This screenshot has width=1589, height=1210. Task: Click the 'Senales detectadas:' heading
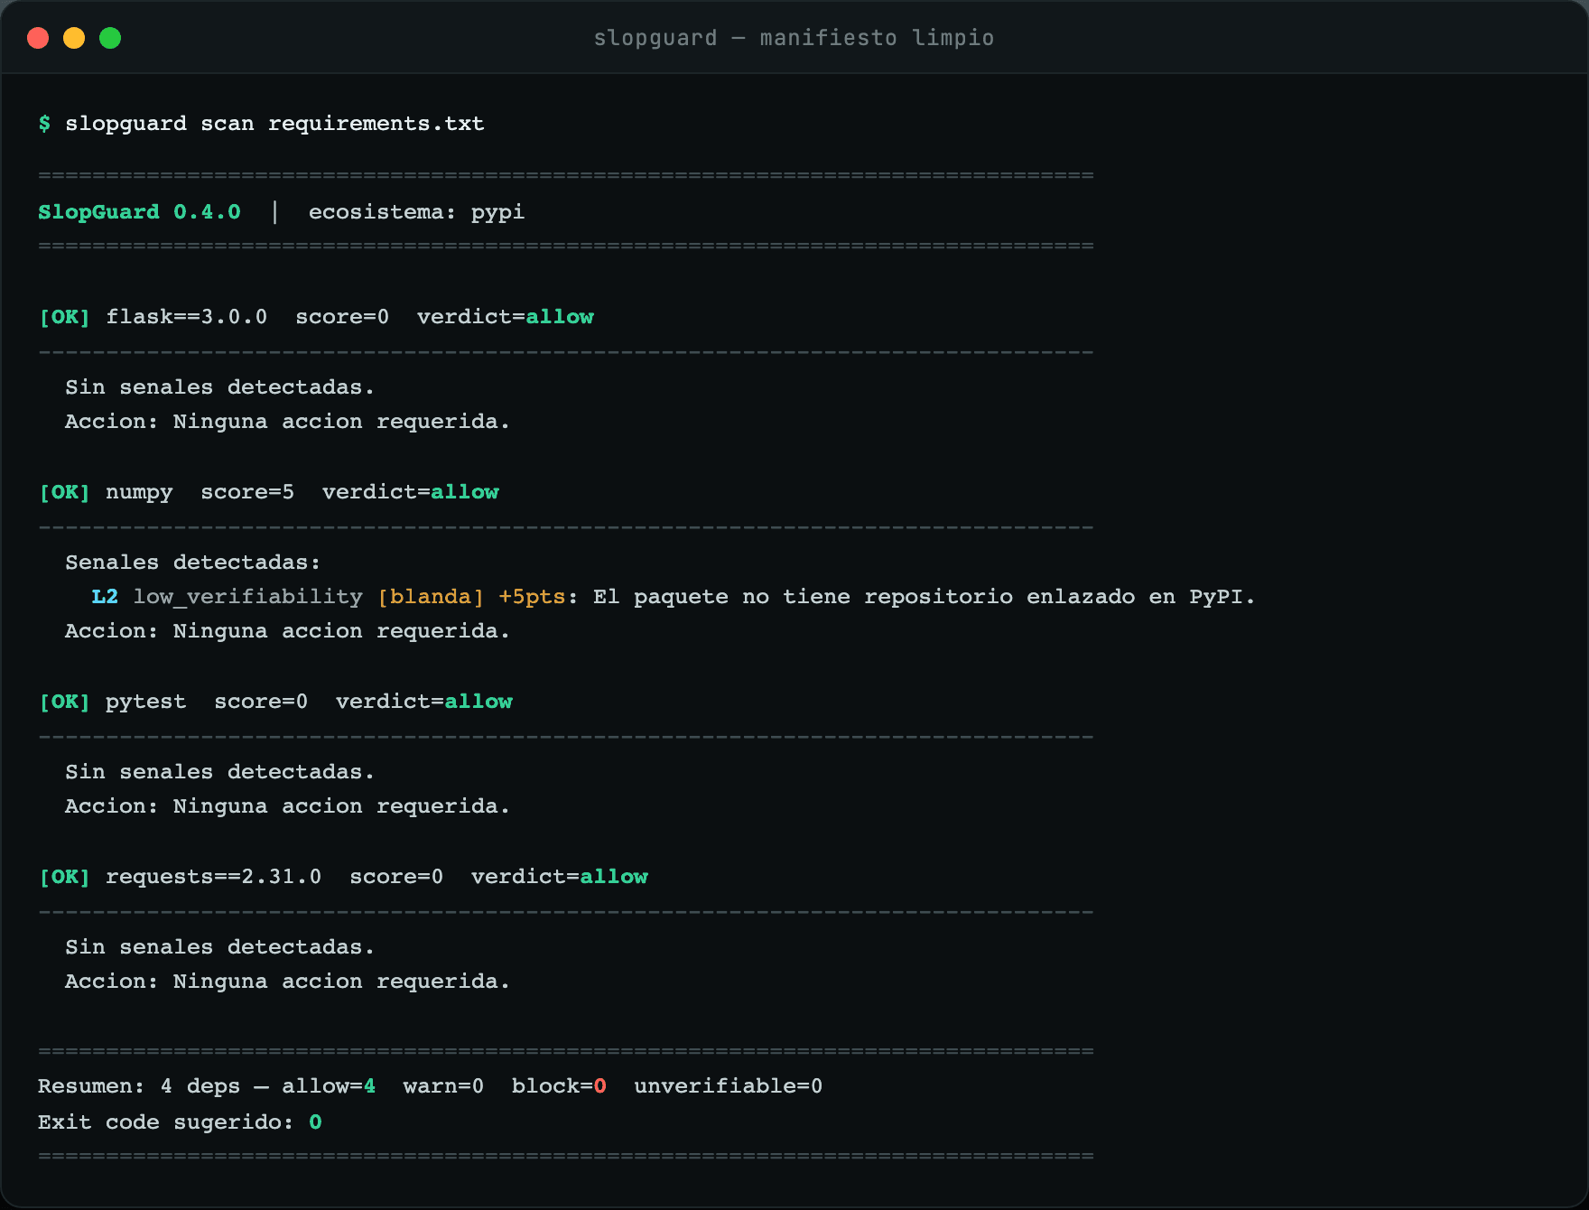[192, 563]
